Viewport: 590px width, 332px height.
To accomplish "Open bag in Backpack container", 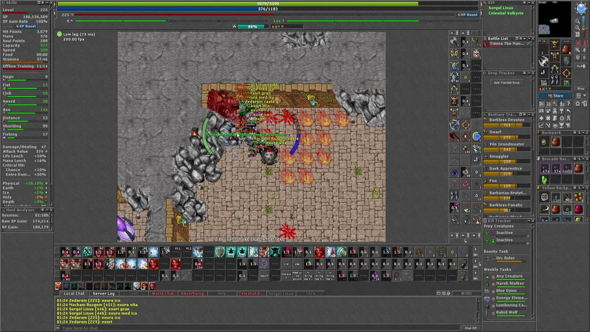I will pos(555,142).
